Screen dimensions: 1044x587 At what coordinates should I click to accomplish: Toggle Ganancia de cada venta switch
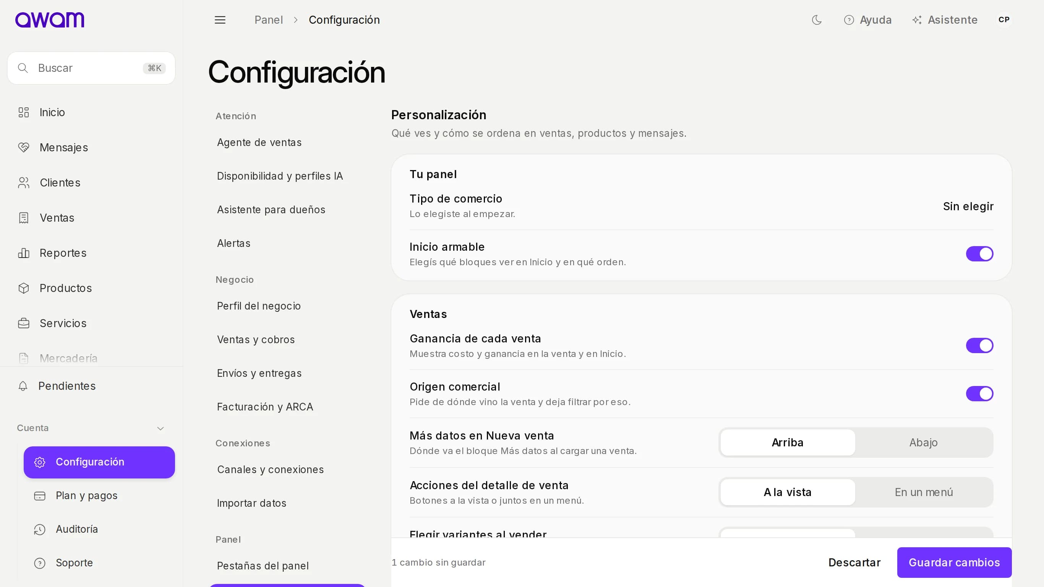[979, 345]
